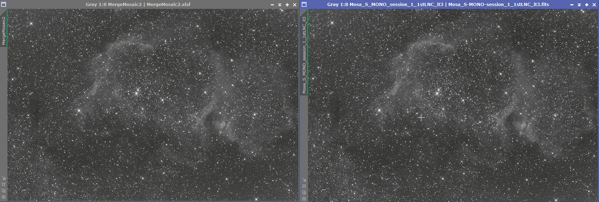Click the window icon in Mosa_S_MONO title bar
The image size is (599, 202).
(x=304, y=5)
